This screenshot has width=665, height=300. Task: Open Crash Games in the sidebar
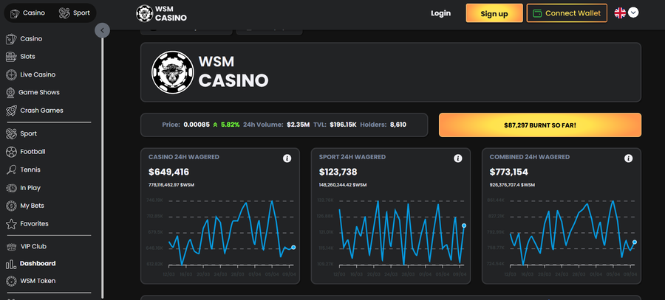(41, 111)
